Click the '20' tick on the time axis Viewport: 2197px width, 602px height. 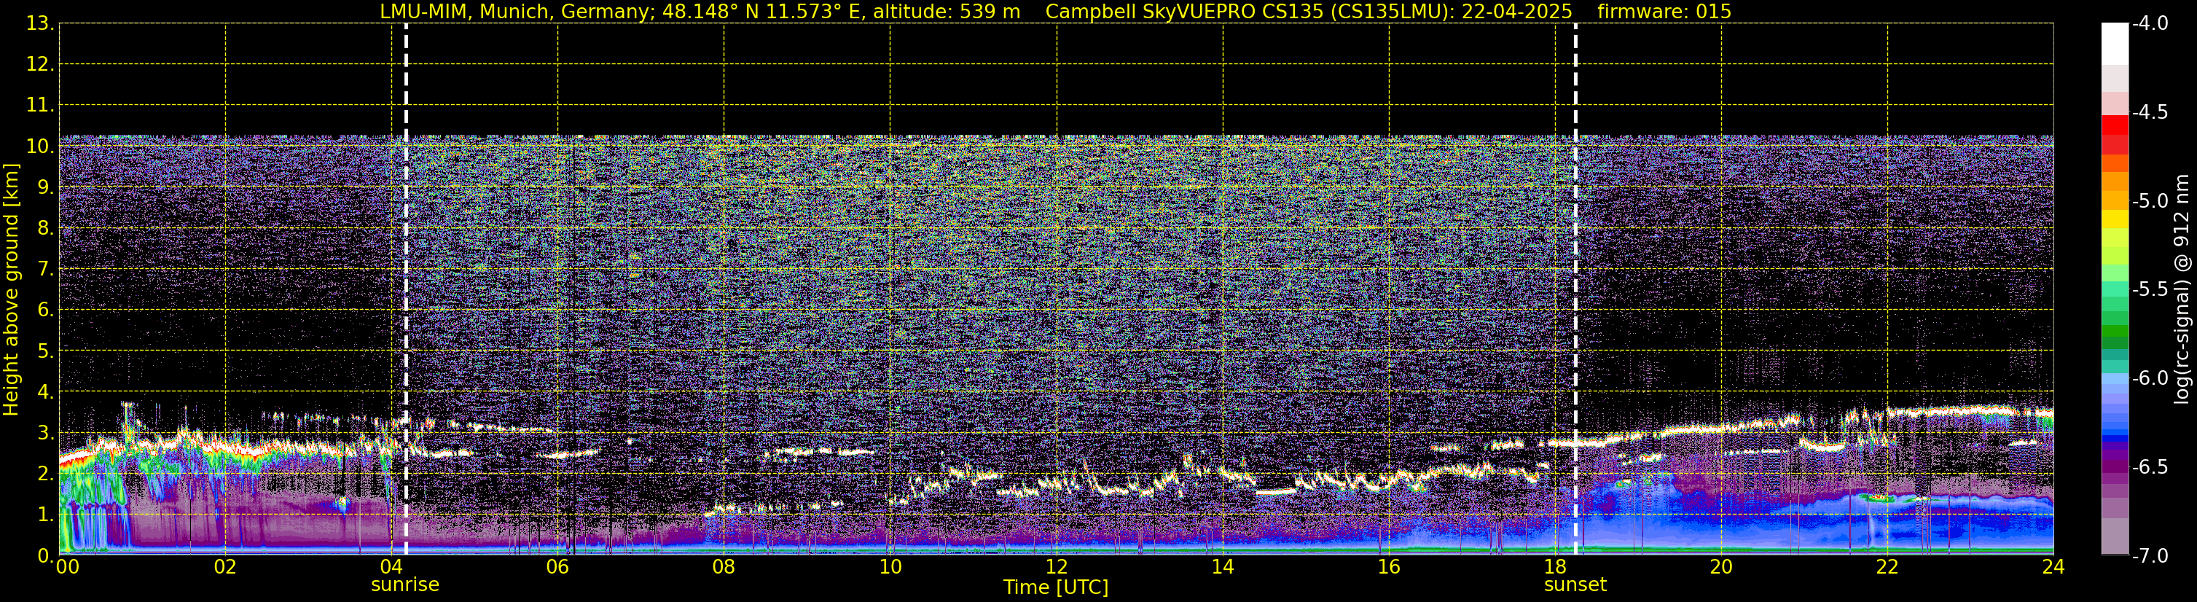point(1721,567)
